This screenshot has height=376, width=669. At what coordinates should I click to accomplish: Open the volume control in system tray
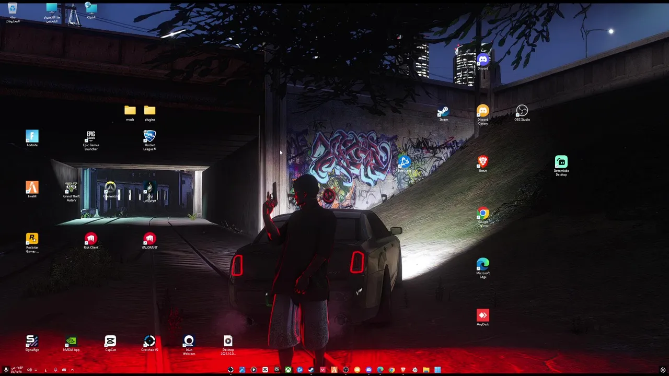(x=29, y=370)
